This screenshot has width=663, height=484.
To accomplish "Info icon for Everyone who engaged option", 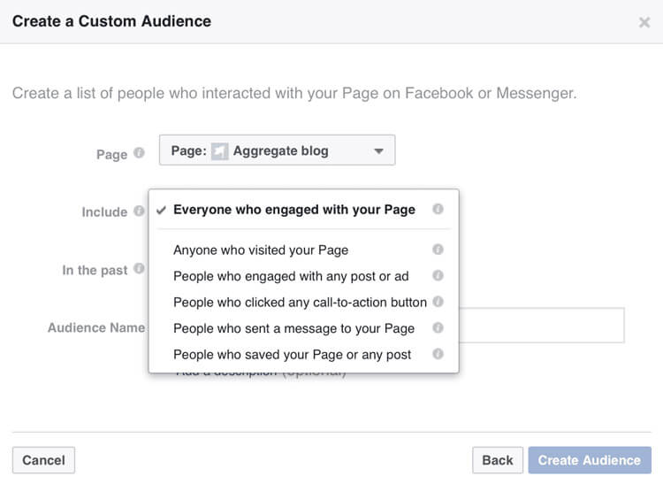I will 438,209.
